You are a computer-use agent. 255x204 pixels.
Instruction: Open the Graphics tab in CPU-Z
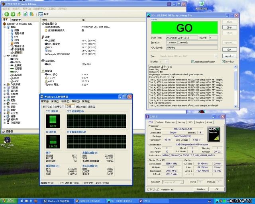200,122
